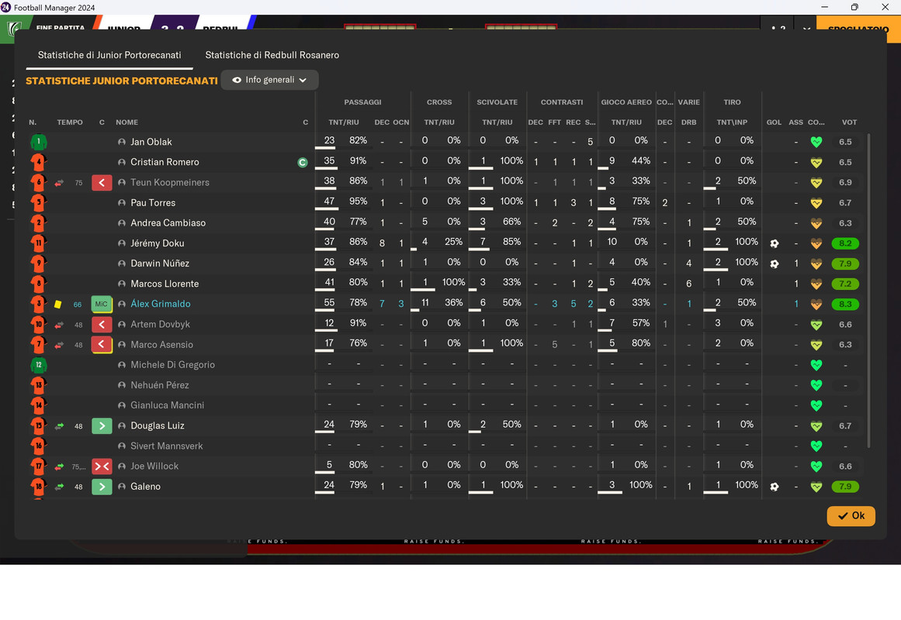
Task: Click Darwin Núñez's goal ball icon
Action: tap(774, 263)
